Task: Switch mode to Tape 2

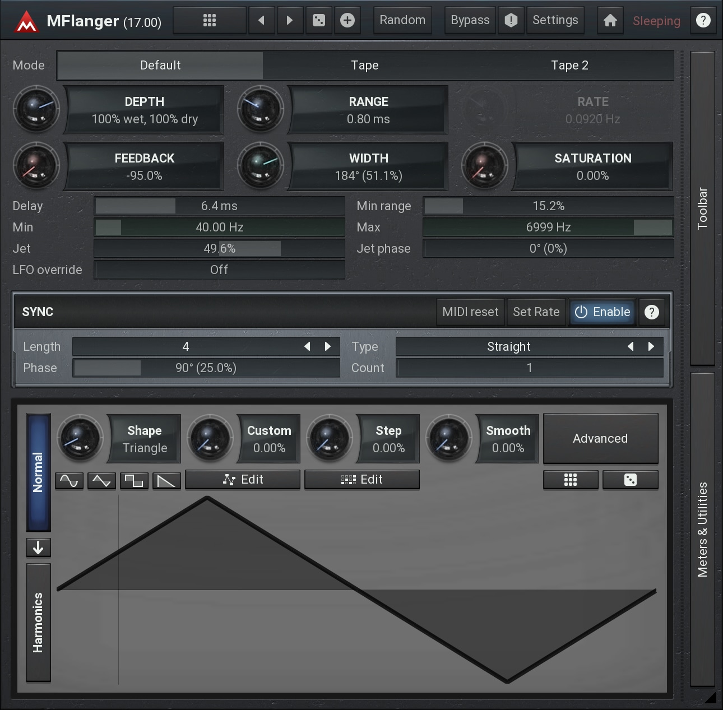Action: point(569,66)
